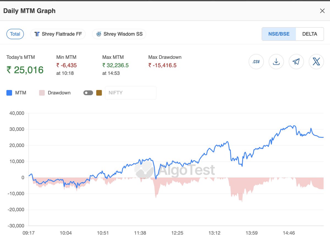330x242 pixels.
Task: Click the 'at 10:18' timestamp
Action: pos(65,73)
